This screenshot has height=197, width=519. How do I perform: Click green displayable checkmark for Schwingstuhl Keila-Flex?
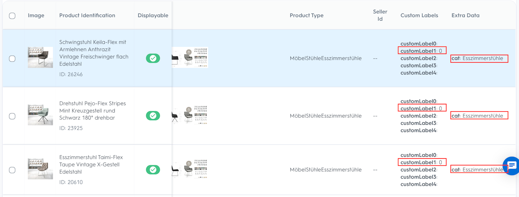153,58
